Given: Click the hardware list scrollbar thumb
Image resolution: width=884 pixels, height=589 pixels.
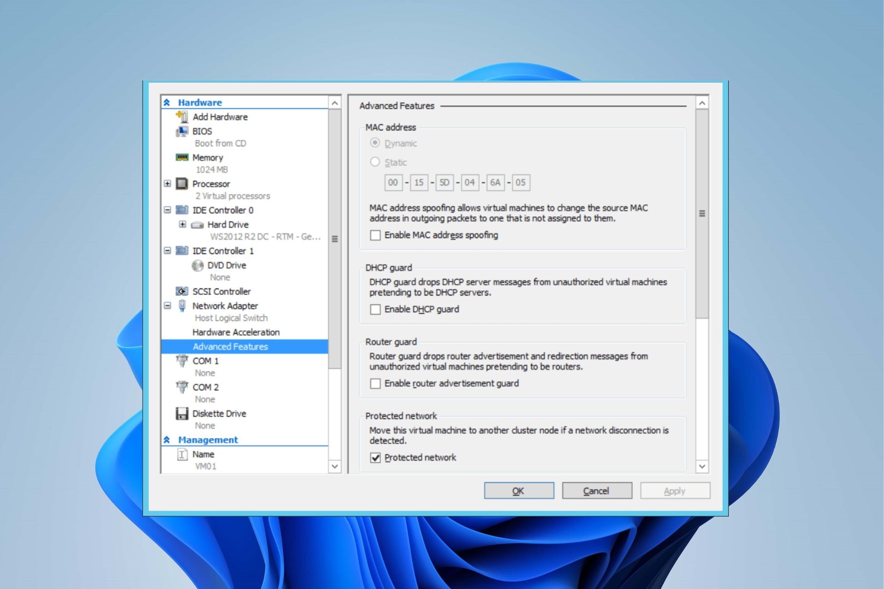Looking at the screenshot, I should pyautogui.click(x=335, y=239).
